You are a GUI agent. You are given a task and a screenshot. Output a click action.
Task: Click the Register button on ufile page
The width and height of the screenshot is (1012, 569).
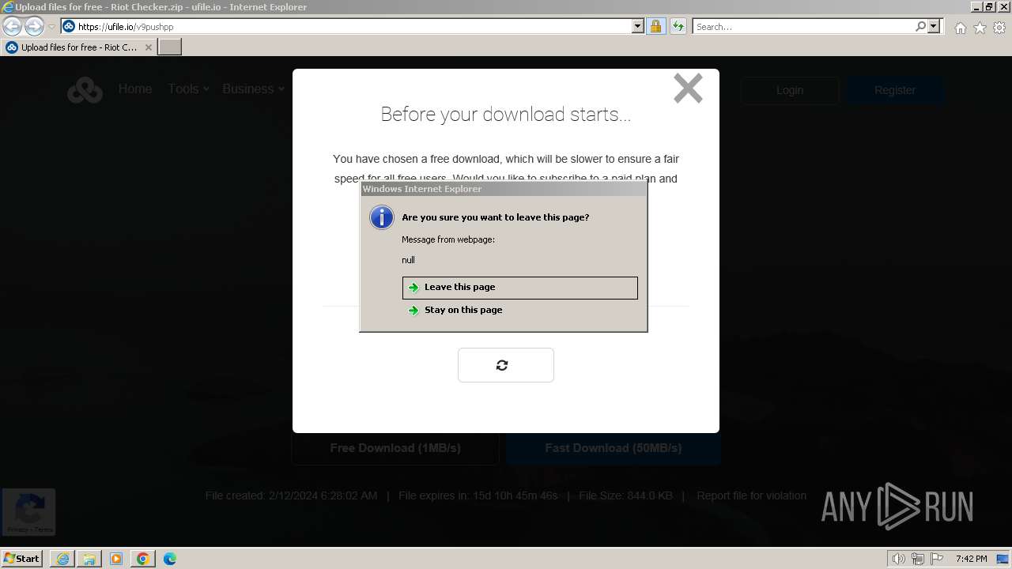tap(895, 90)
